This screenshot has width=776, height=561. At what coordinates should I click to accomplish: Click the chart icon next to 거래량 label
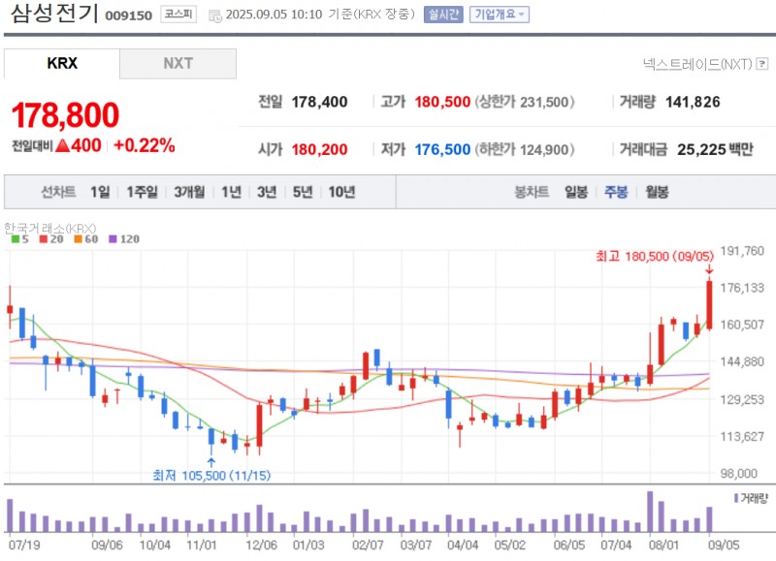(736, 497)
